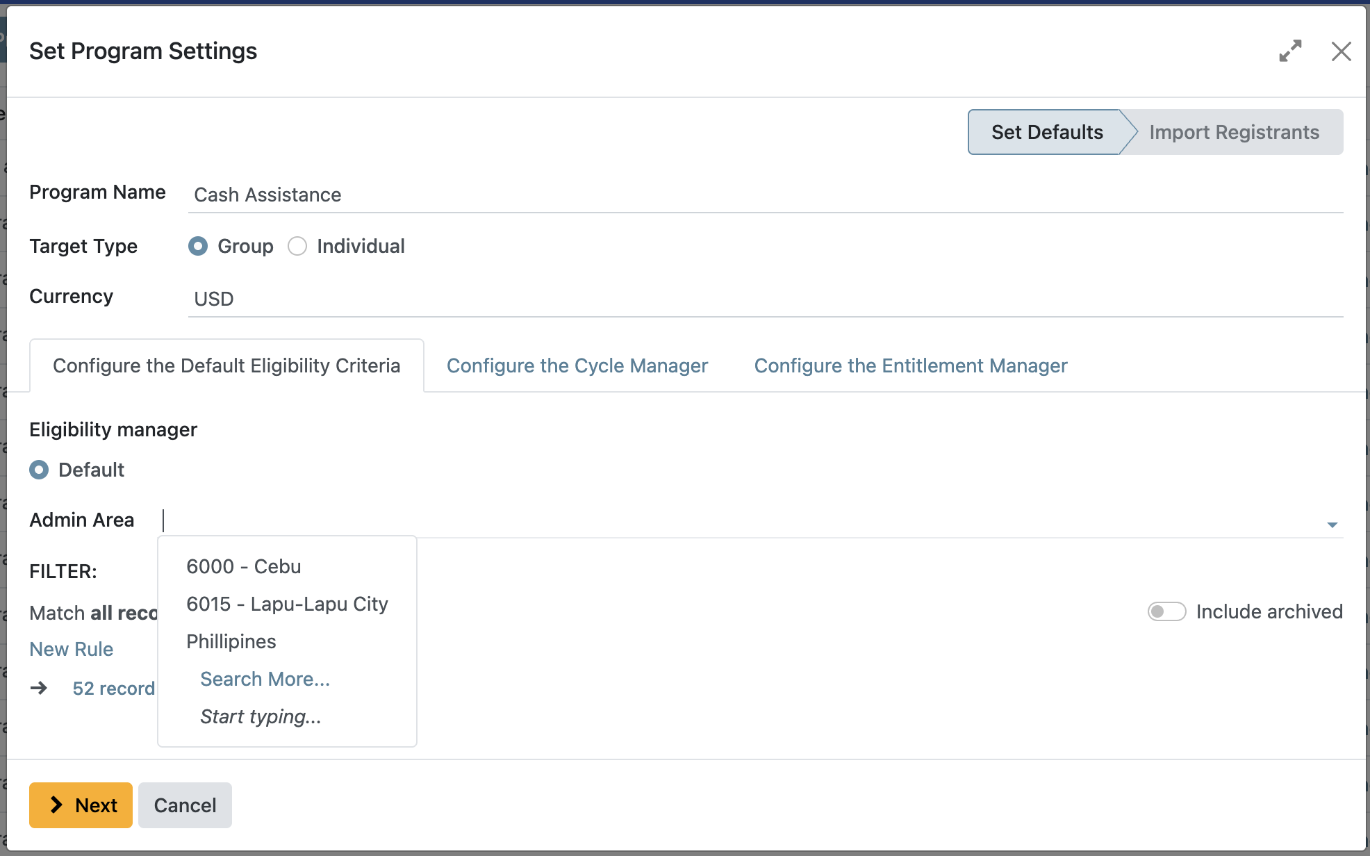Click the Program Name input field
This screenshot has width=1370, height=856.
pyautogui.click(x=486, y=195)
